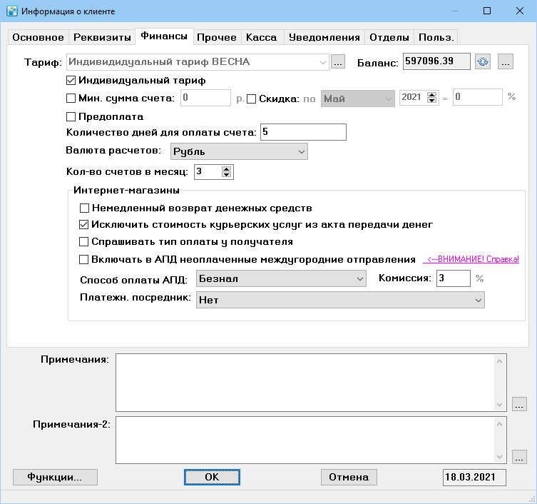Check Спрашивать тип оплаты у получателя
537x504 pixels.
coord(84,242)
